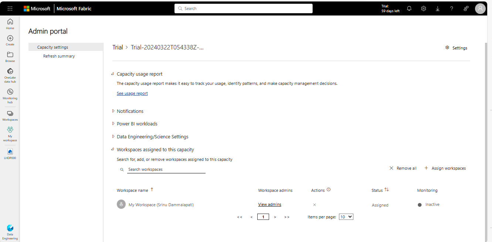Open the LHDP000 item in the sidebar
This screenshot has height=242, width=492.
(x=10, y=154)
